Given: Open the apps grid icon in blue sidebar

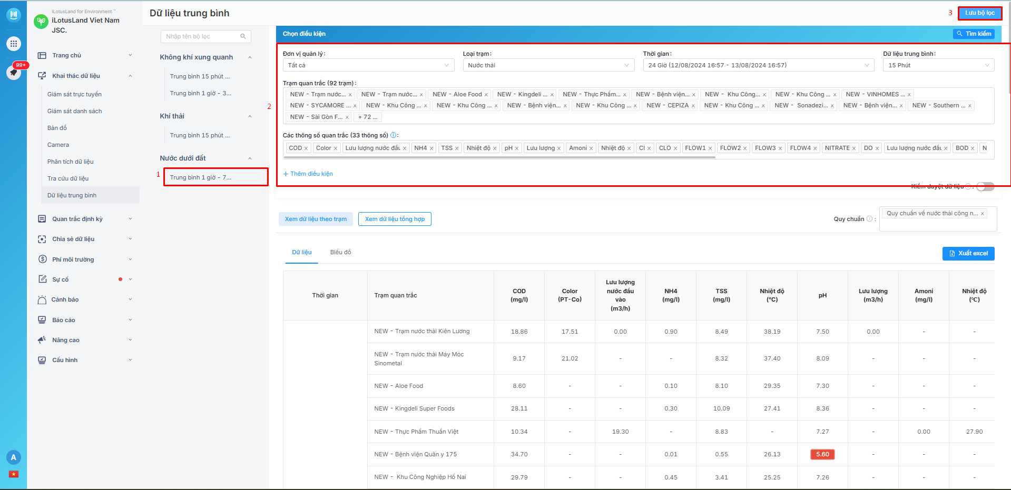Looking at the screenshot, I should click(x=14, y=44).
